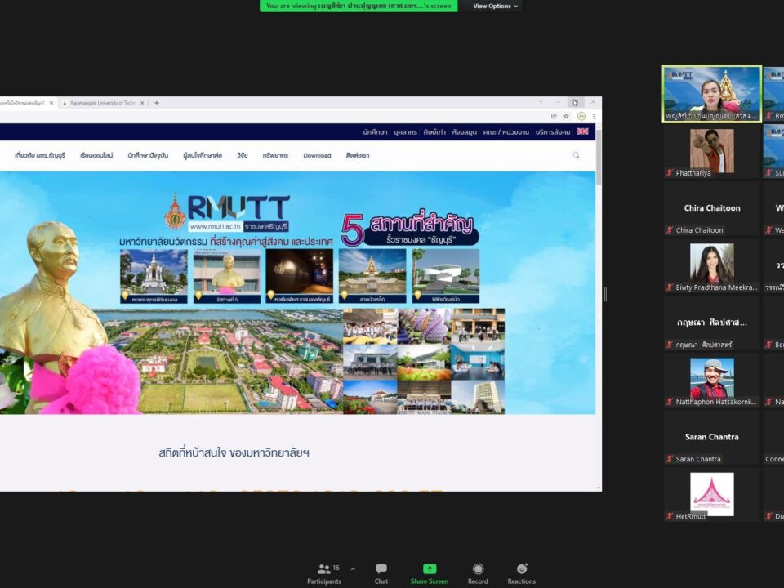Click the green extension icon in the browser toolbar
Screen dimensions: 784x588
[x=581, y=117]
